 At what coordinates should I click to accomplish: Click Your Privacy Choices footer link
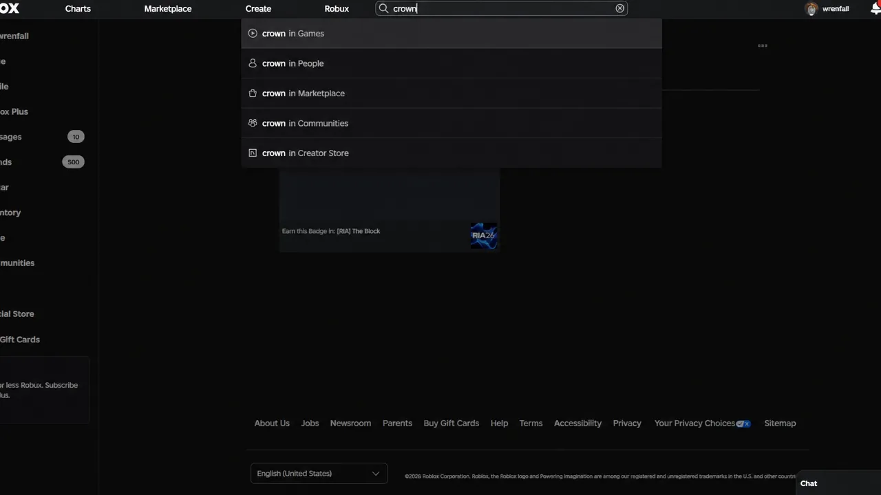(702, 423)
